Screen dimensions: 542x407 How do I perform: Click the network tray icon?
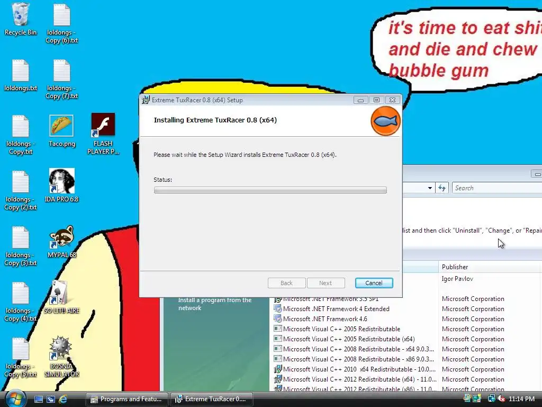point(491,399)
